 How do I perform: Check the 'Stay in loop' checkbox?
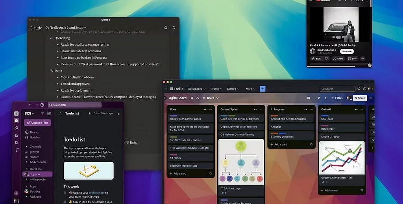[65, 202]
